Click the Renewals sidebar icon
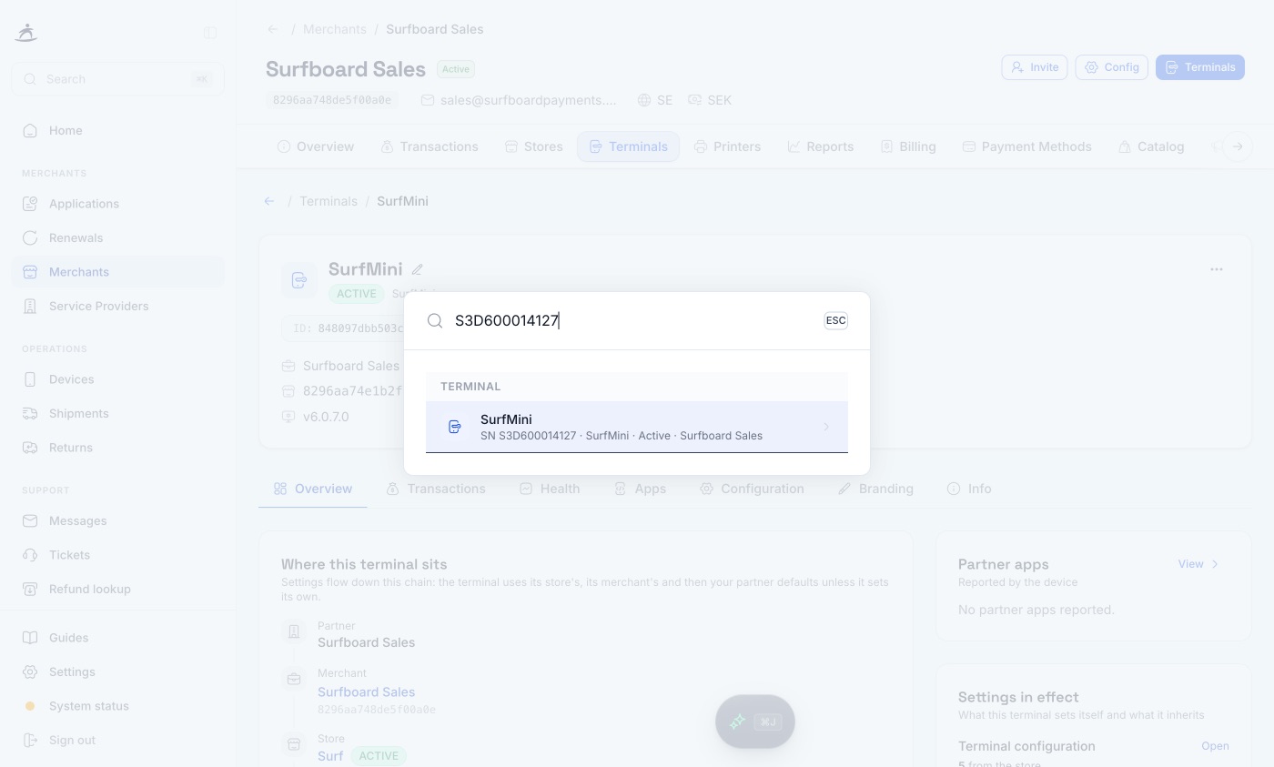This screenshot has width=1274, height=767. tap(30, 238)
